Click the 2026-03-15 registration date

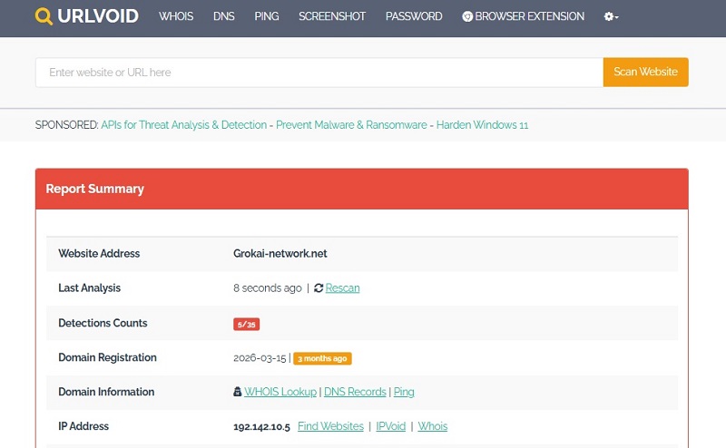[260, 357]
